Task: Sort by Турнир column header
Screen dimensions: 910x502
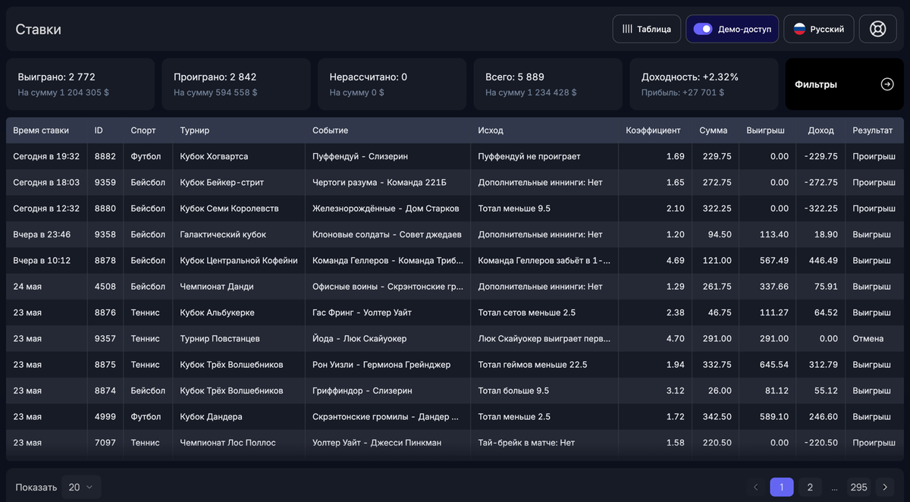Action: (x=195, y=130)
